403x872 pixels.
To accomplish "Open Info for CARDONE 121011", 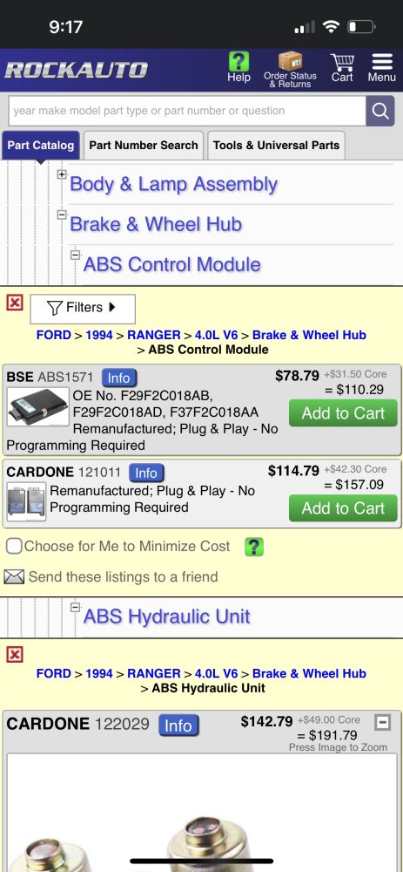I will point(146,473).
